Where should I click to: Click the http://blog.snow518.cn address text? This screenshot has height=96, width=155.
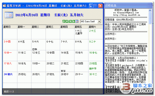click(x=127, y=15)
